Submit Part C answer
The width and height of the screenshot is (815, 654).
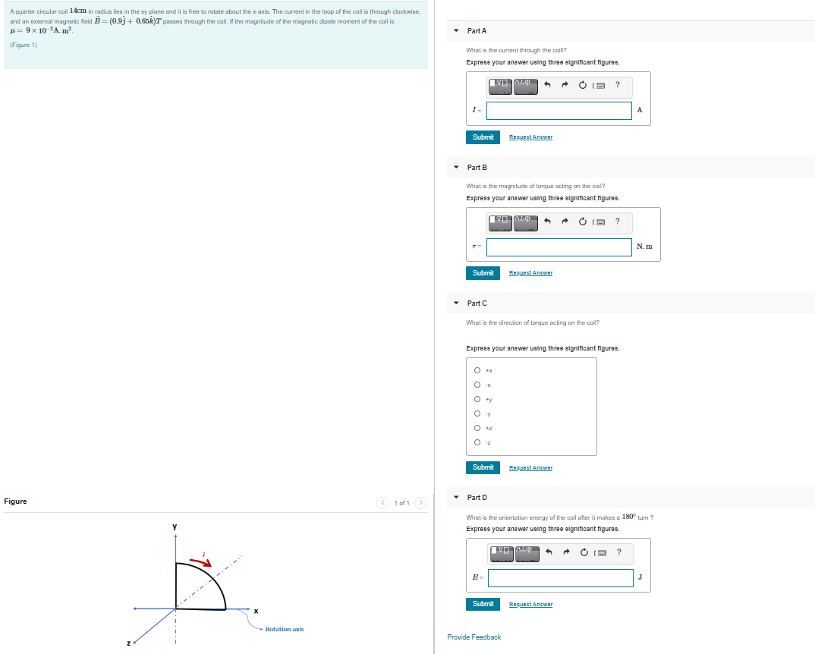coord(483,467)
